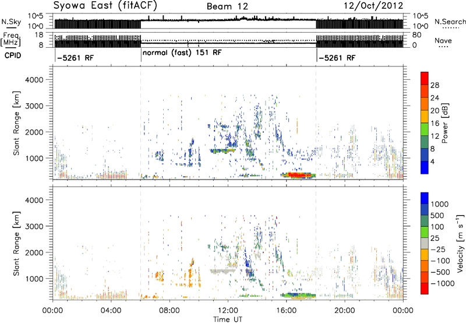Click the "24" value on power colorbar
Viewport: 466px width, 323px height.
point(435,98)
